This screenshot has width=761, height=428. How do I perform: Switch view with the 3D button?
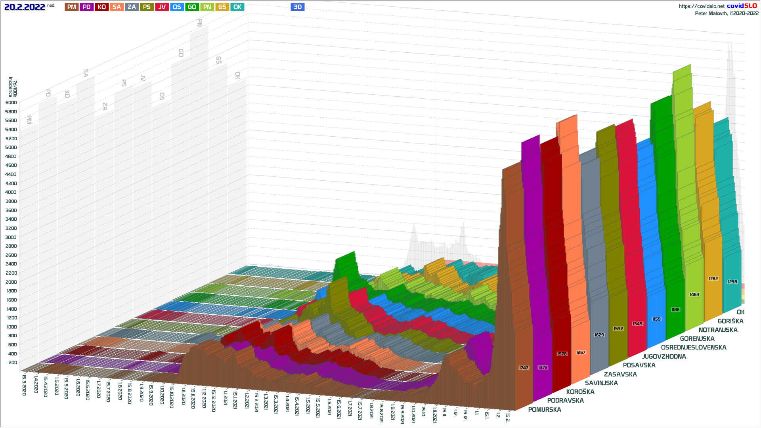click(x=297, y=7)
